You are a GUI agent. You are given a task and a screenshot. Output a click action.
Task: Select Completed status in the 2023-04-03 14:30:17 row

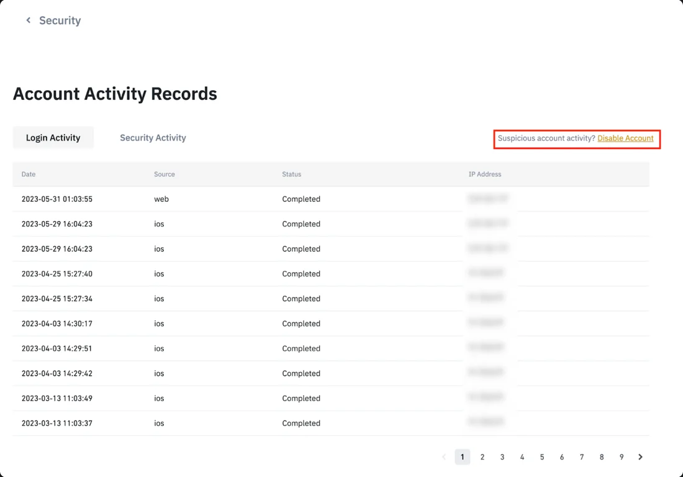tap(301, 324)
